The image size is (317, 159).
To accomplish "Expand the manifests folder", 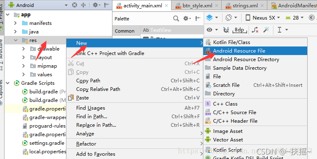I will pyautogui.click(x=15, y=23).
